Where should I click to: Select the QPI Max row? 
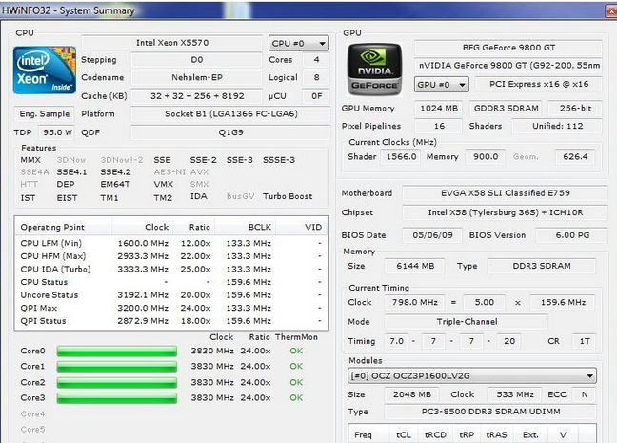(x=171, y=309)
